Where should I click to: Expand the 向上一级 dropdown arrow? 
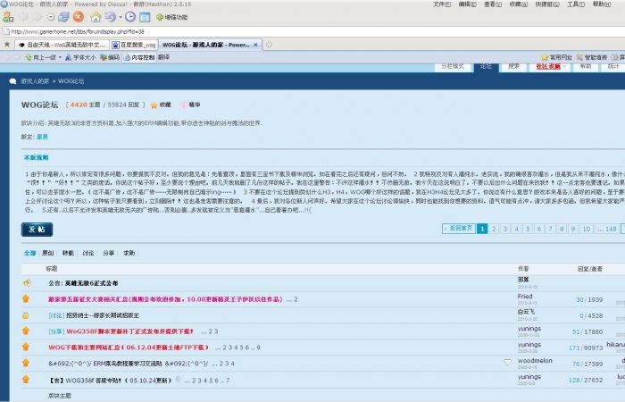(60, 57)
